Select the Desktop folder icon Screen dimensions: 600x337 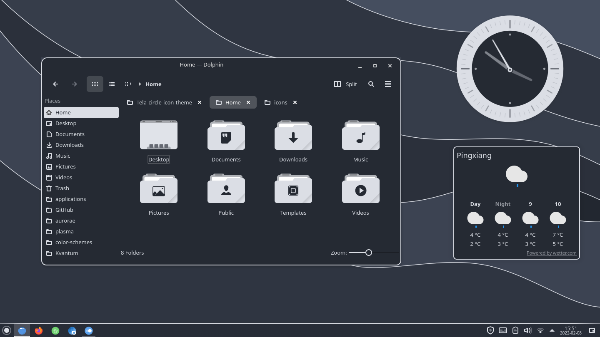(x=159, y=135)
